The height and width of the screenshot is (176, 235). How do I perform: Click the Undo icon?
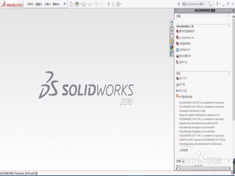pos(96,4)
